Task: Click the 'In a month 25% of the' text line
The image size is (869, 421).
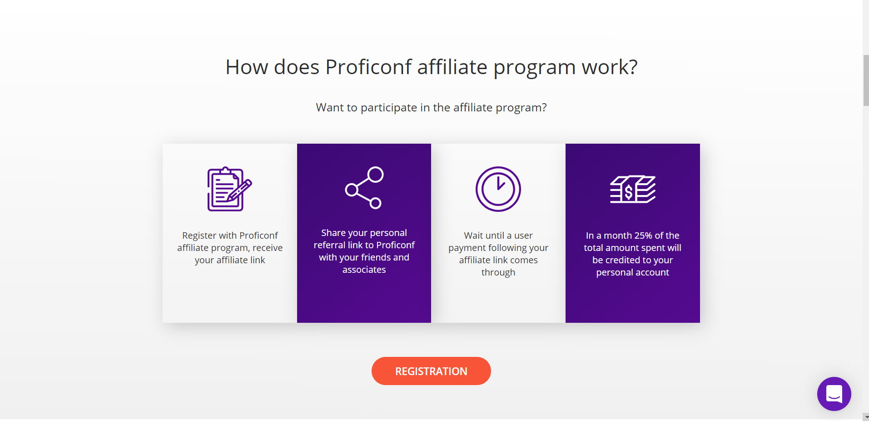Action: [x=633, y=236]
